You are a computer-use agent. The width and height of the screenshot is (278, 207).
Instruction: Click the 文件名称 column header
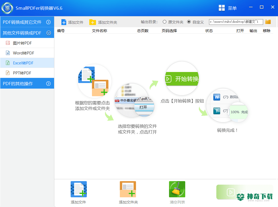coord(100,31)
